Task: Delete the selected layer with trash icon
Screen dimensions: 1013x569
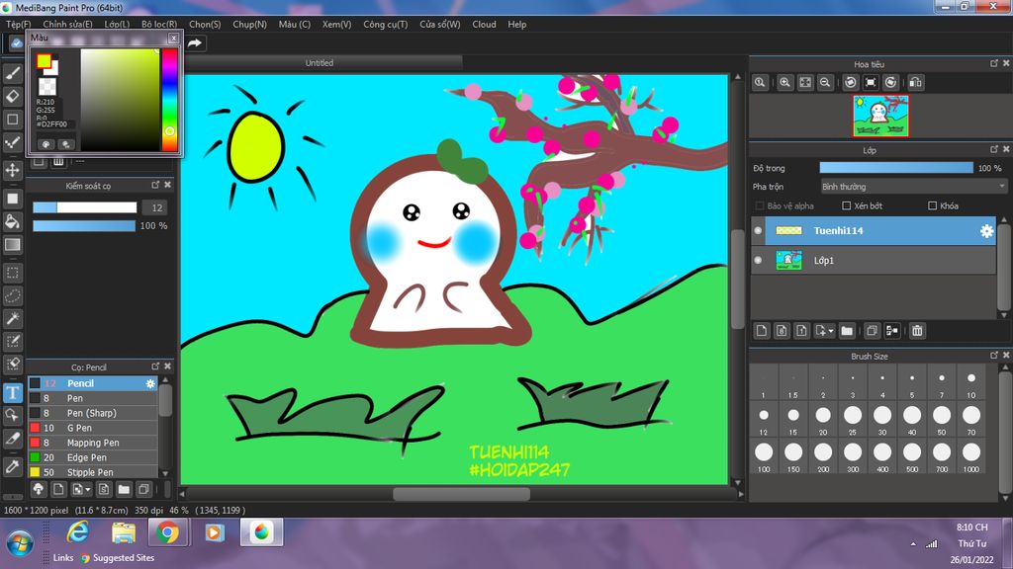Action: [x=917, y=331]
